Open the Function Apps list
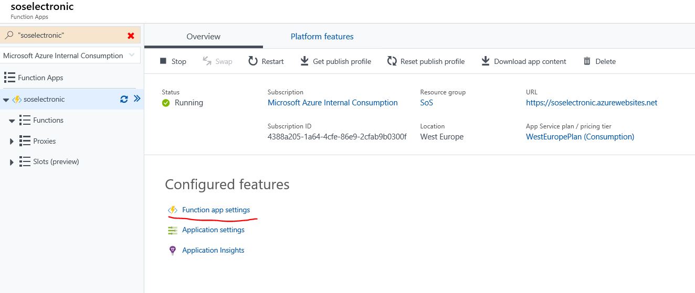This screenshot has height=293, width=695. coord(40,78)
